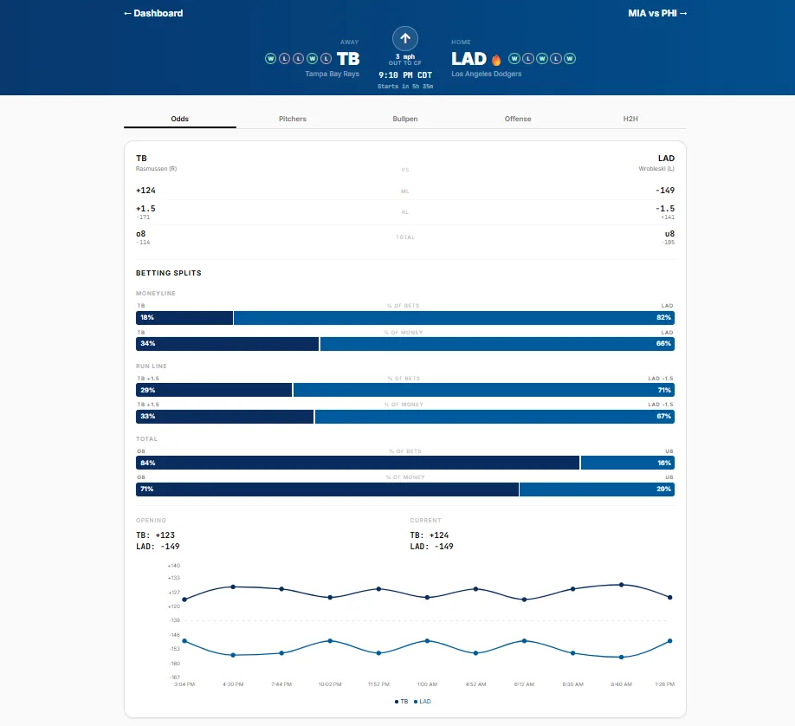
Task: Click the LAD legend dot under the chart
Action: [416, 702]
